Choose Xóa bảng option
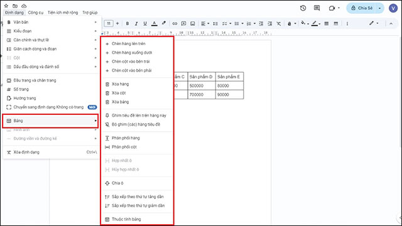The image size is (402, 226). click(x=137, y=102)
